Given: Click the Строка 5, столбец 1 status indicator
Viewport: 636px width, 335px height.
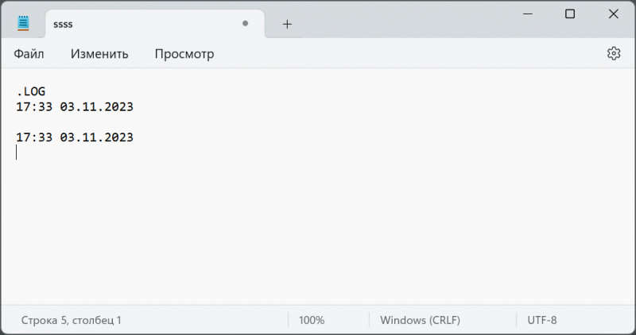Looking at the screenshot, I should 72,320.
